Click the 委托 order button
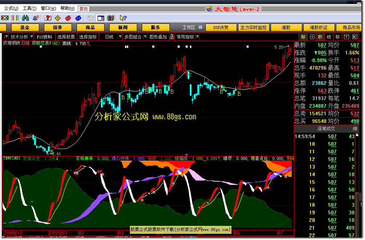Viewport: 365px width, 240px height. pos(83,9)
